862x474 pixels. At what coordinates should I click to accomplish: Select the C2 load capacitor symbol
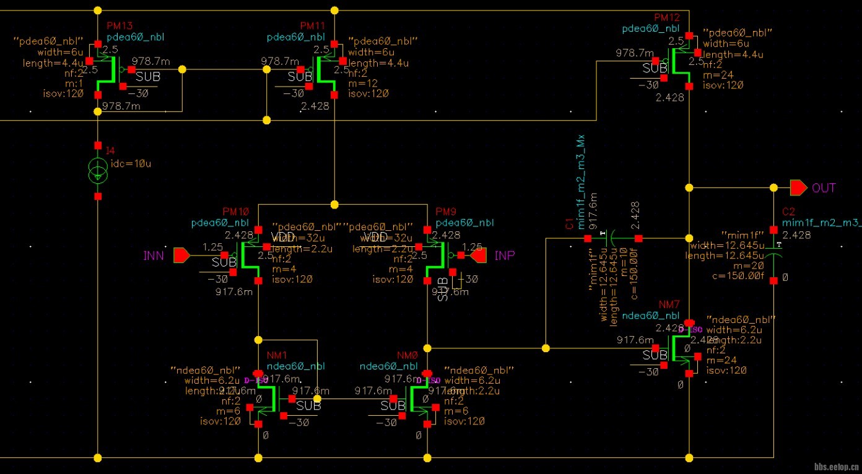772,255
